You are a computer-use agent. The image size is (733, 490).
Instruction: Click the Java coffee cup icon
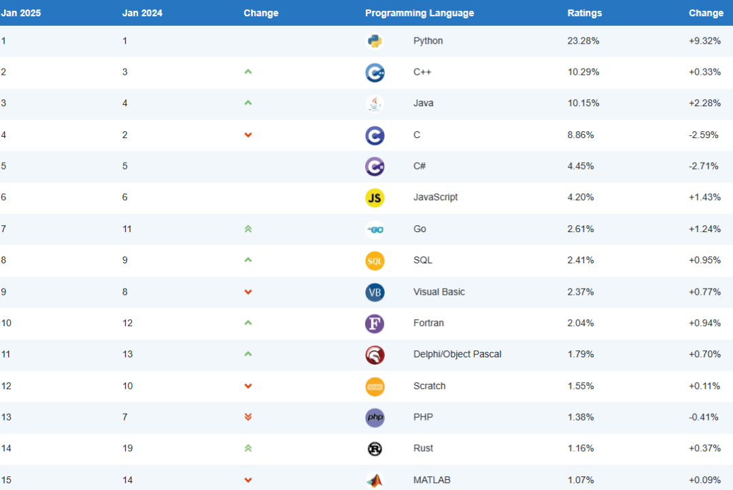tap(375, 103)
